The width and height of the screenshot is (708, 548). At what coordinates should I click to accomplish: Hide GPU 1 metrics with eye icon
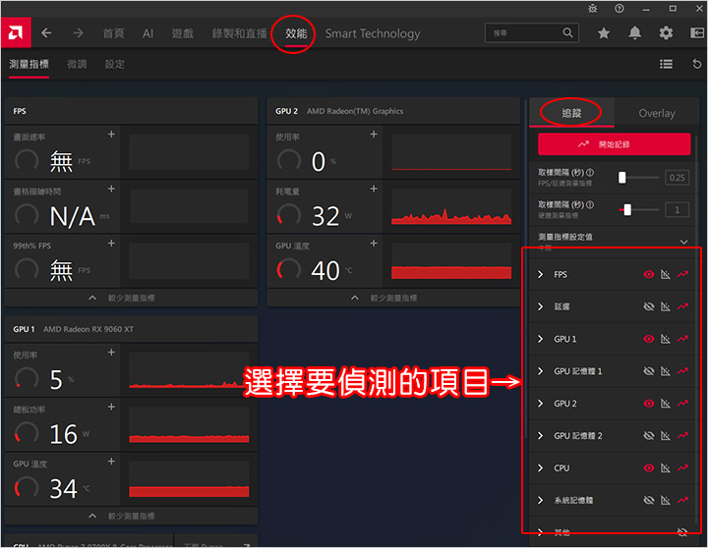(649, 339)
